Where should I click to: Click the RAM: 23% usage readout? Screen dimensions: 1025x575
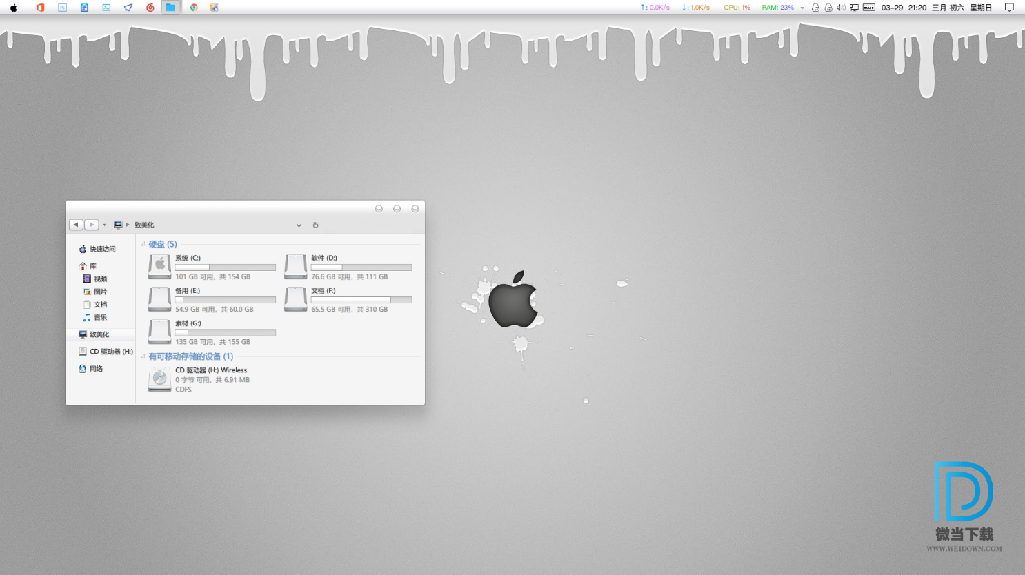click(x=777, y=8)
